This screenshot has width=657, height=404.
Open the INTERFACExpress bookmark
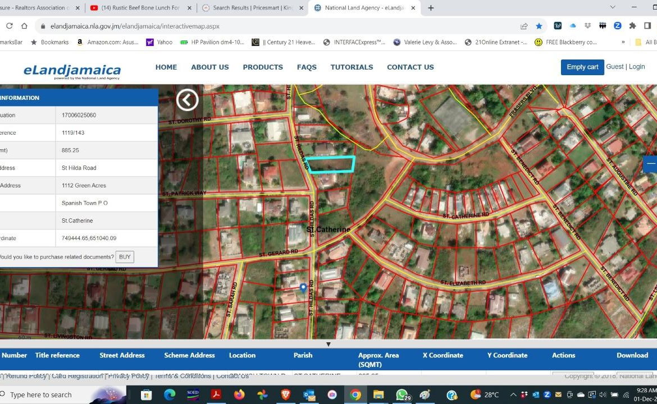354,42
